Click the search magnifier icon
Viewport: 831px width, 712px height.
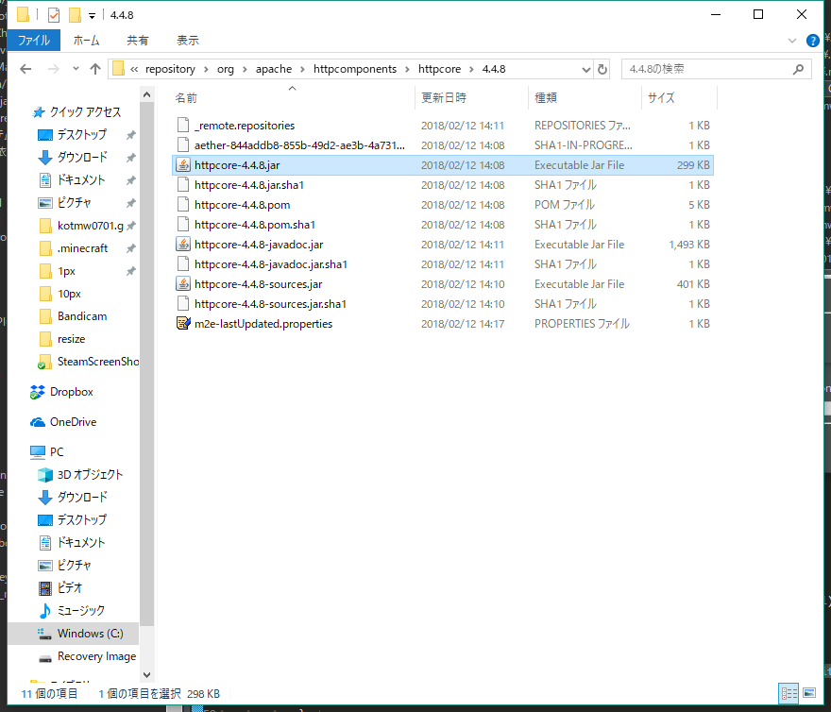798,69
